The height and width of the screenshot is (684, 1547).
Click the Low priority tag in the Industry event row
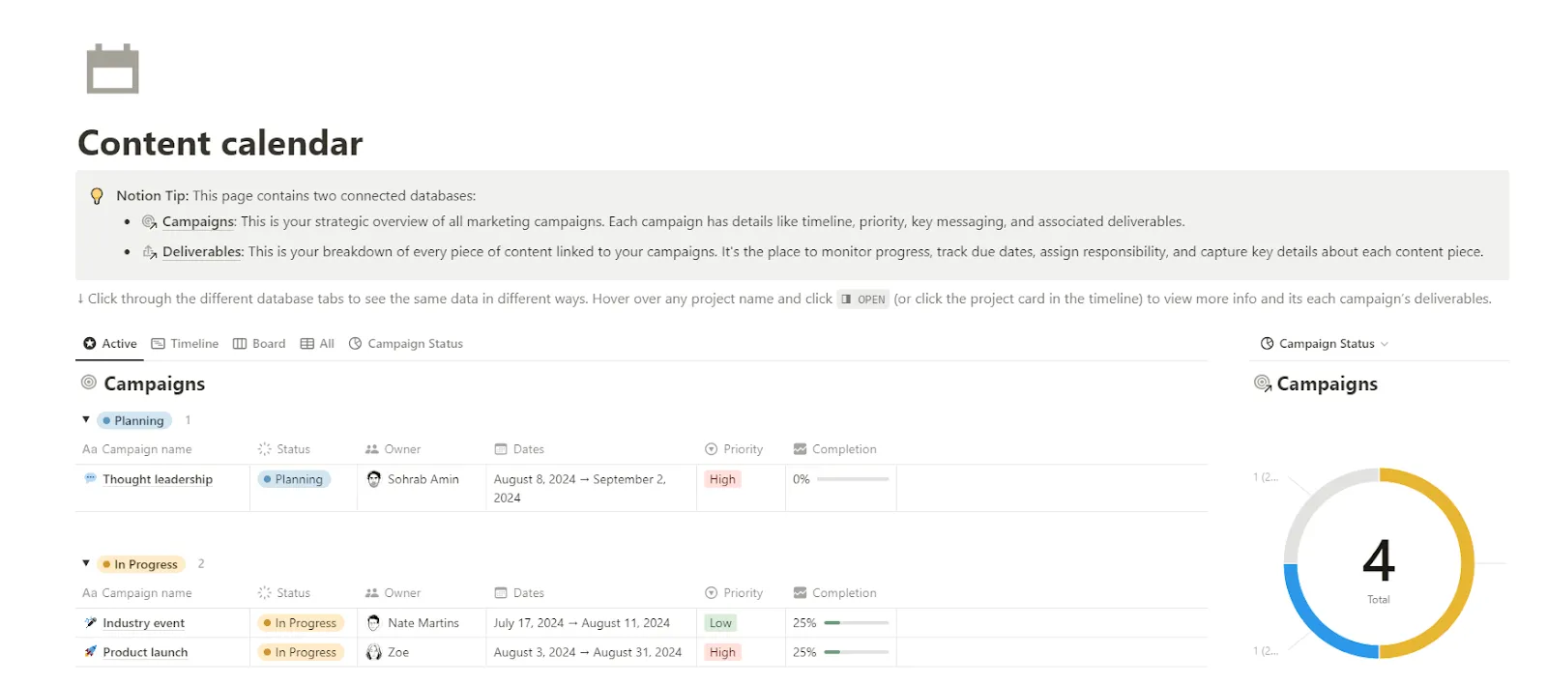point(720,623)
